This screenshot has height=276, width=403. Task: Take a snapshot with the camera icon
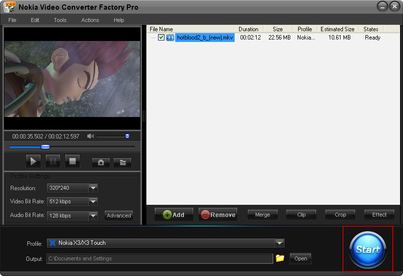coord(101,162)
